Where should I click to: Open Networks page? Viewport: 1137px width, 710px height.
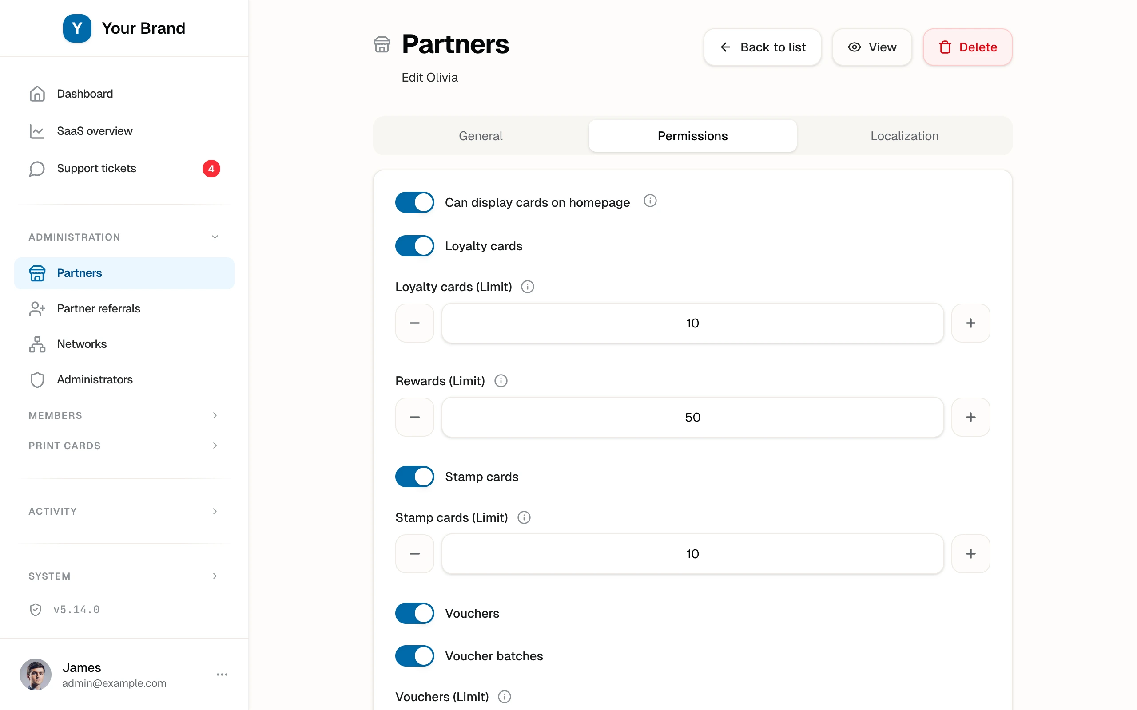[x=124, y=344]
